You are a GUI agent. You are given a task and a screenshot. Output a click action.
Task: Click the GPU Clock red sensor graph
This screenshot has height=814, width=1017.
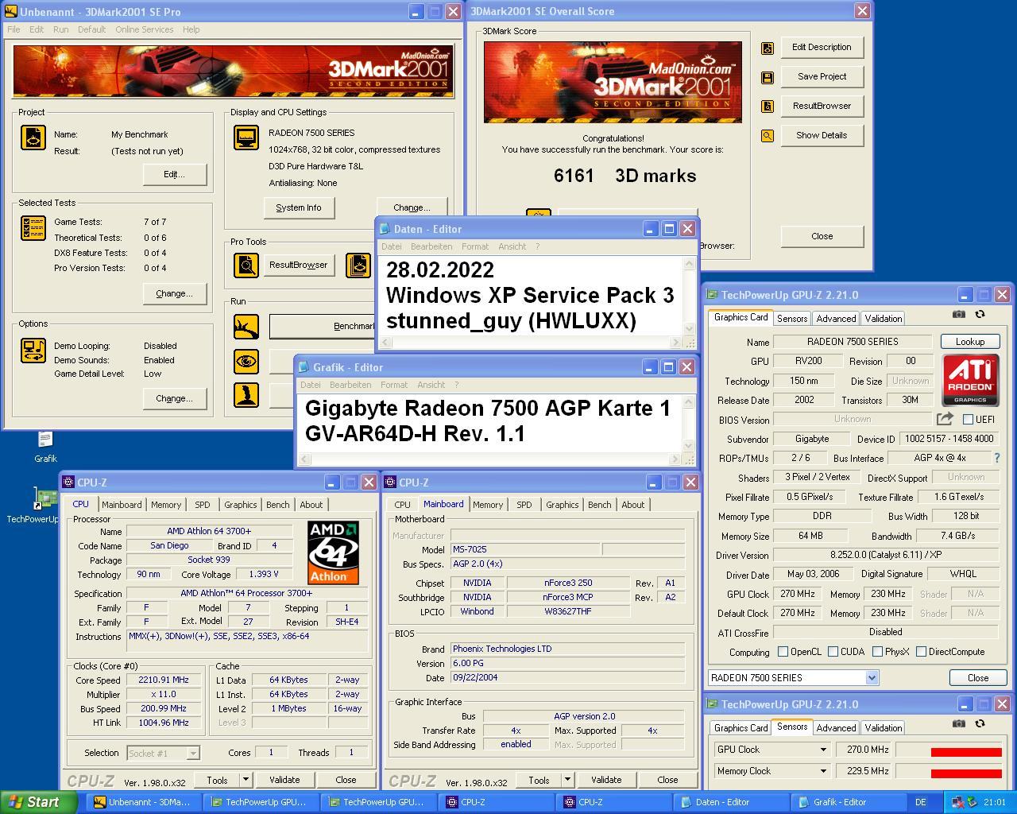point(948,750)
